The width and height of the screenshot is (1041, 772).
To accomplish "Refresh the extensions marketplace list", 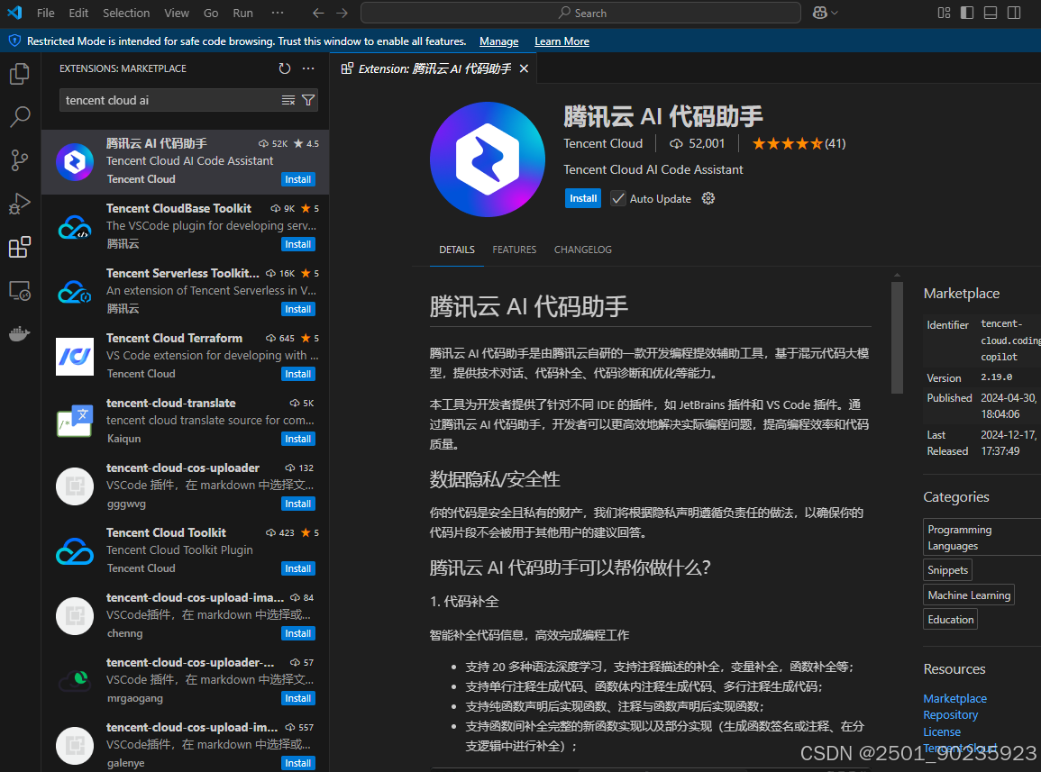I will (285, 68).
